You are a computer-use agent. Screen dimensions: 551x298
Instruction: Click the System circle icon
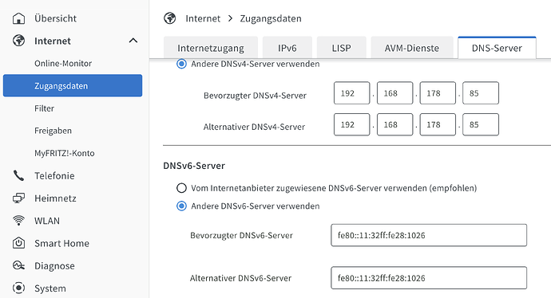[x=18, y=288]
